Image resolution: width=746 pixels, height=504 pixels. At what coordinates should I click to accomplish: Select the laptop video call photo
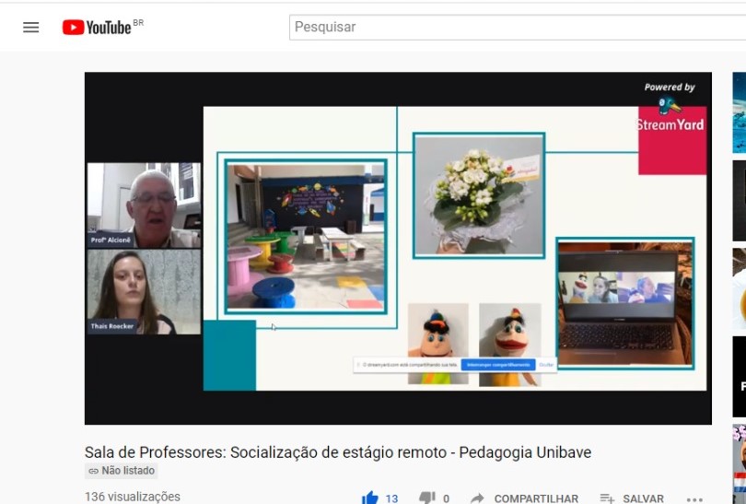point(624,303)
